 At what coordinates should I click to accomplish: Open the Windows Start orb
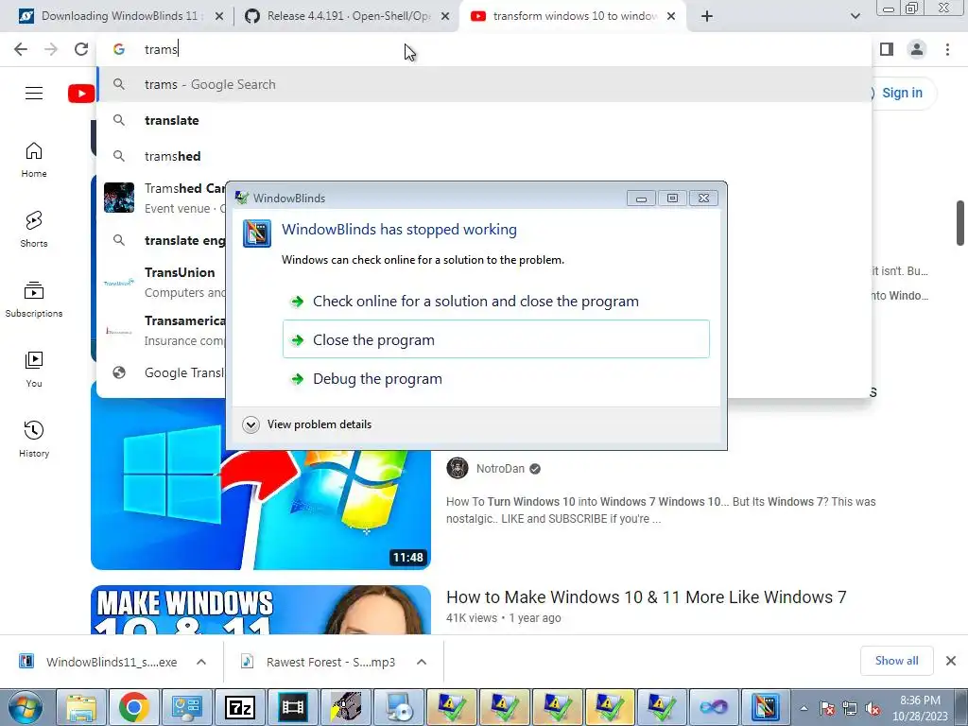pyautogui.click(x=26, y=707)
